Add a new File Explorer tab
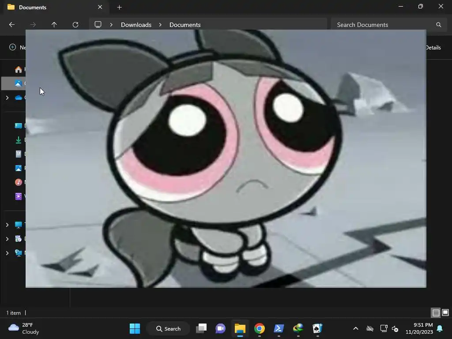 coord(119,7)
